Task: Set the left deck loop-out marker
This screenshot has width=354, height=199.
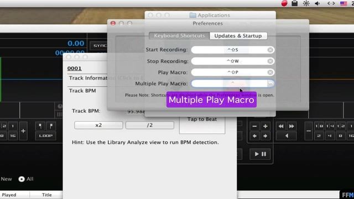Action: 51,126
